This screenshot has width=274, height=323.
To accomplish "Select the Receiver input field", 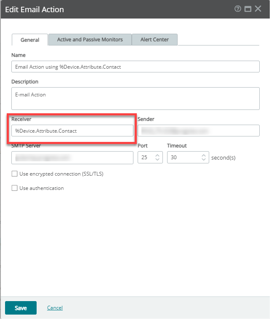I will click(72, 131).
